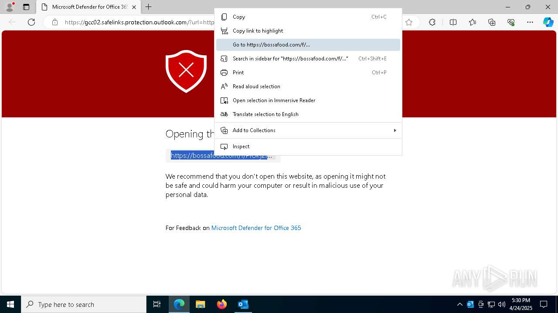Open the volume control
This screenshot has height=313, width=558.
point(502,304)
